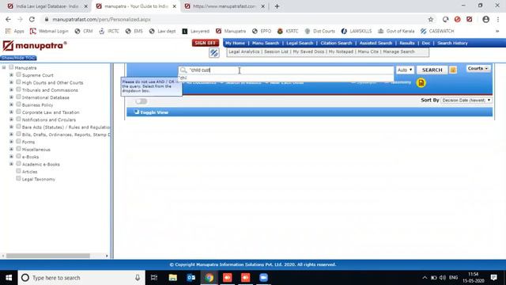Expand the Bare Acts node
The image size is (506, 285).
[x=11, y=127]
